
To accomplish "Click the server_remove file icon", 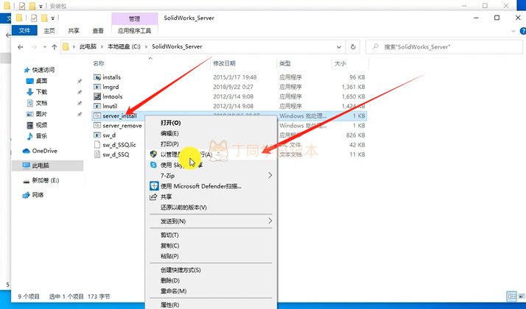I will 97,125.
